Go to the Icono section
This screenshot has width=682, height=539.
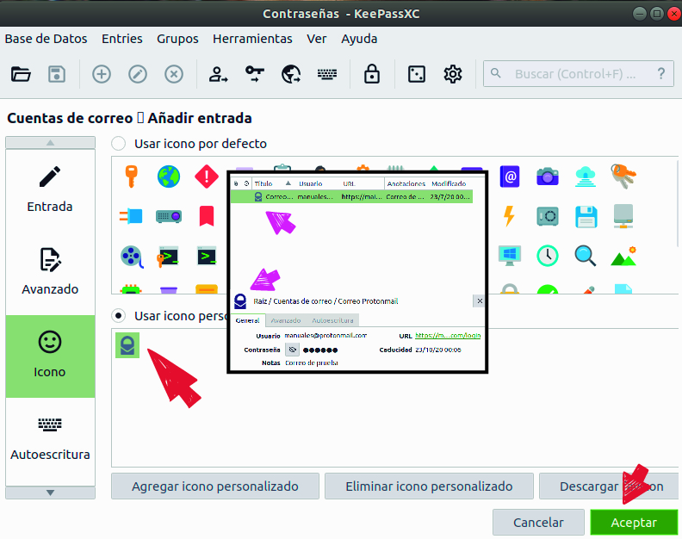(x=50, y=356)
